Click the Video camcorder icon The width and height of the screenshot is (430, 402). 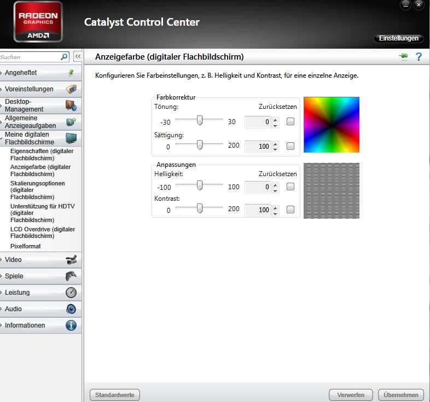[71, 260]
